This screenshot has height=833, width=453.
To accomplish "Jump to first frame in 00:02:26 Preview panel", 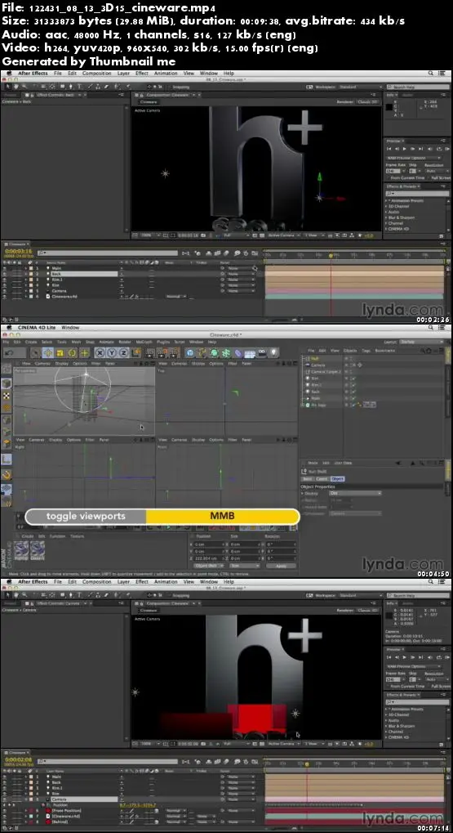I will (x=389, y=150).
